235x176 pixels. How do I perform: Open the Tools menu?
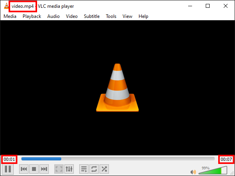pyautogui.click(x=111, y=16)
